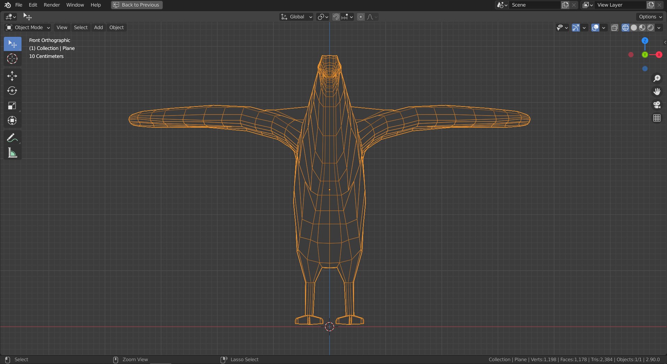
Task: Activate the Annotate tool
Action: pyautogui.click(x=13, y=138)
